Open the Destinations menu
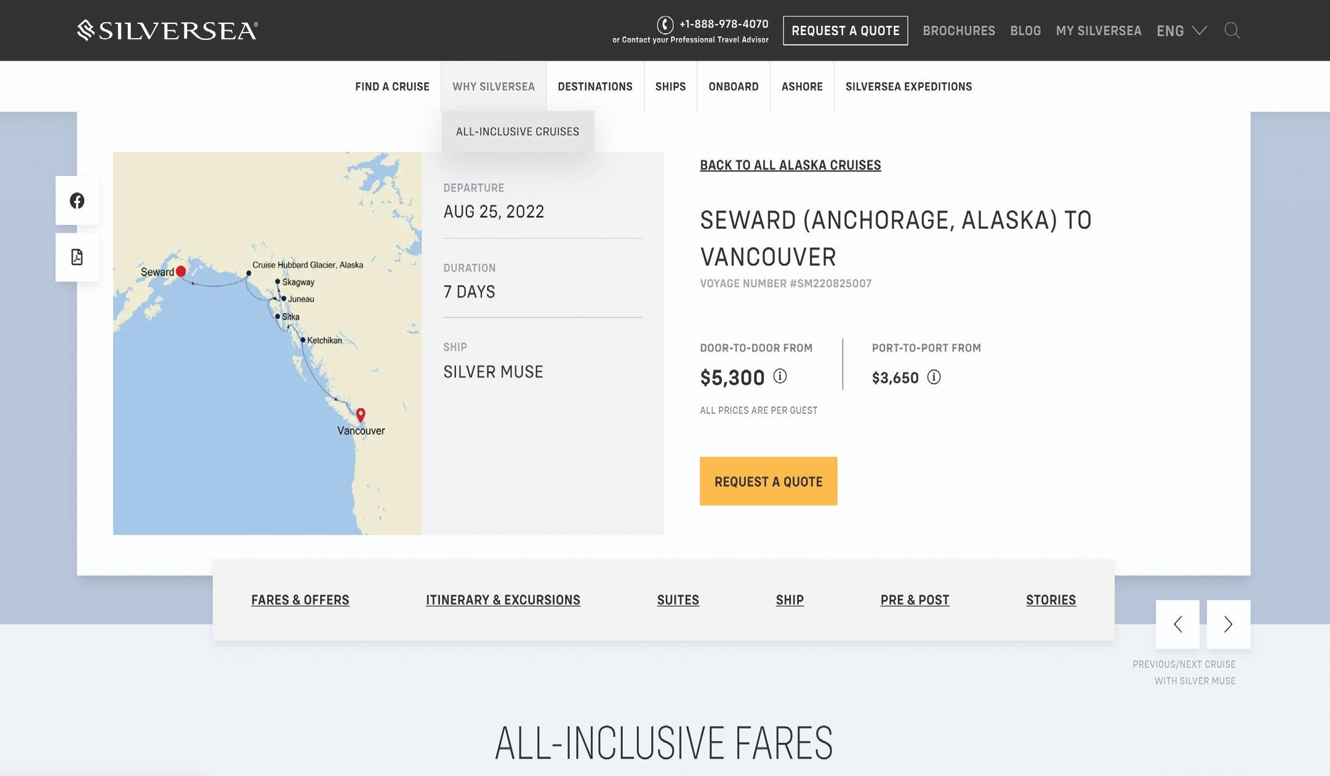The image size is (1330, 776). tap(595, 87)
